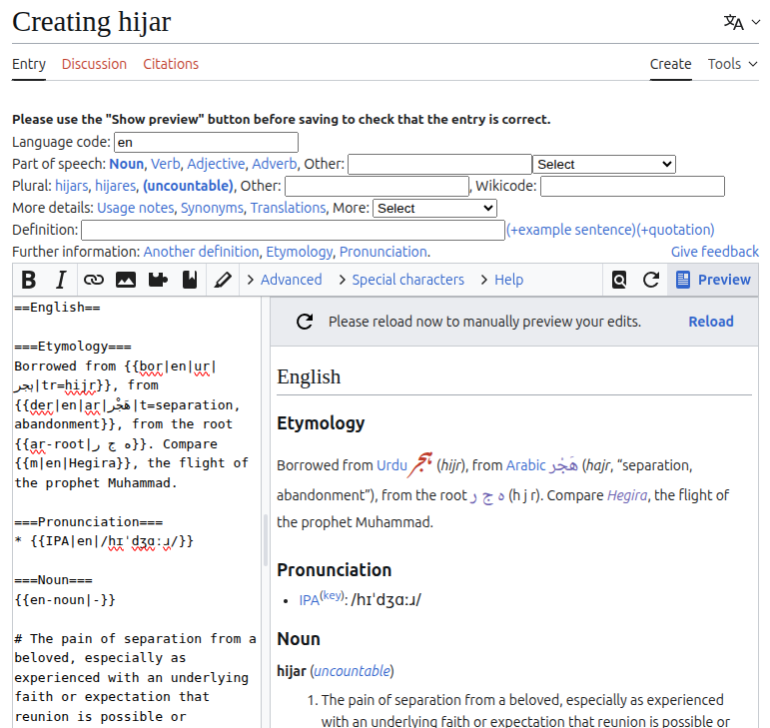Click the uncountable link in the preview
The height and width of the screenshot is (728, 770).
tap(353, 671)
